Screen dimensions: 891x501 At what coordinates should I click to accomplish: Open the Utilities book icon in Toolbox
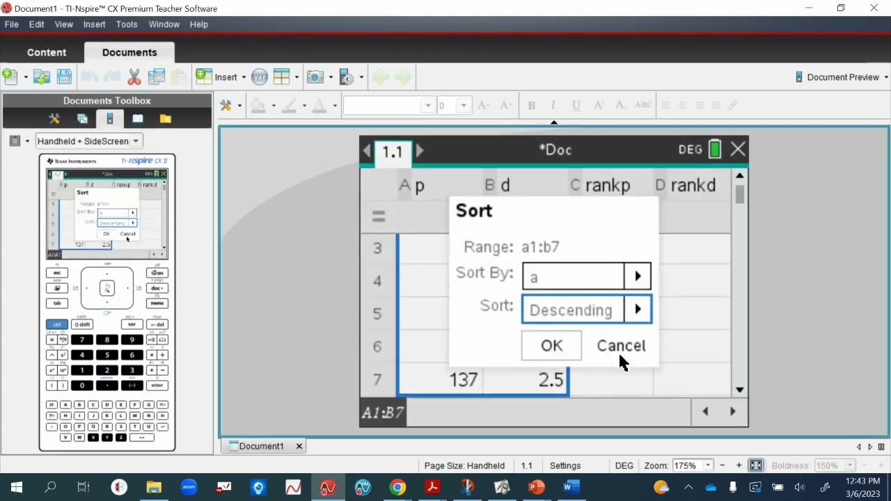(138, 119)
